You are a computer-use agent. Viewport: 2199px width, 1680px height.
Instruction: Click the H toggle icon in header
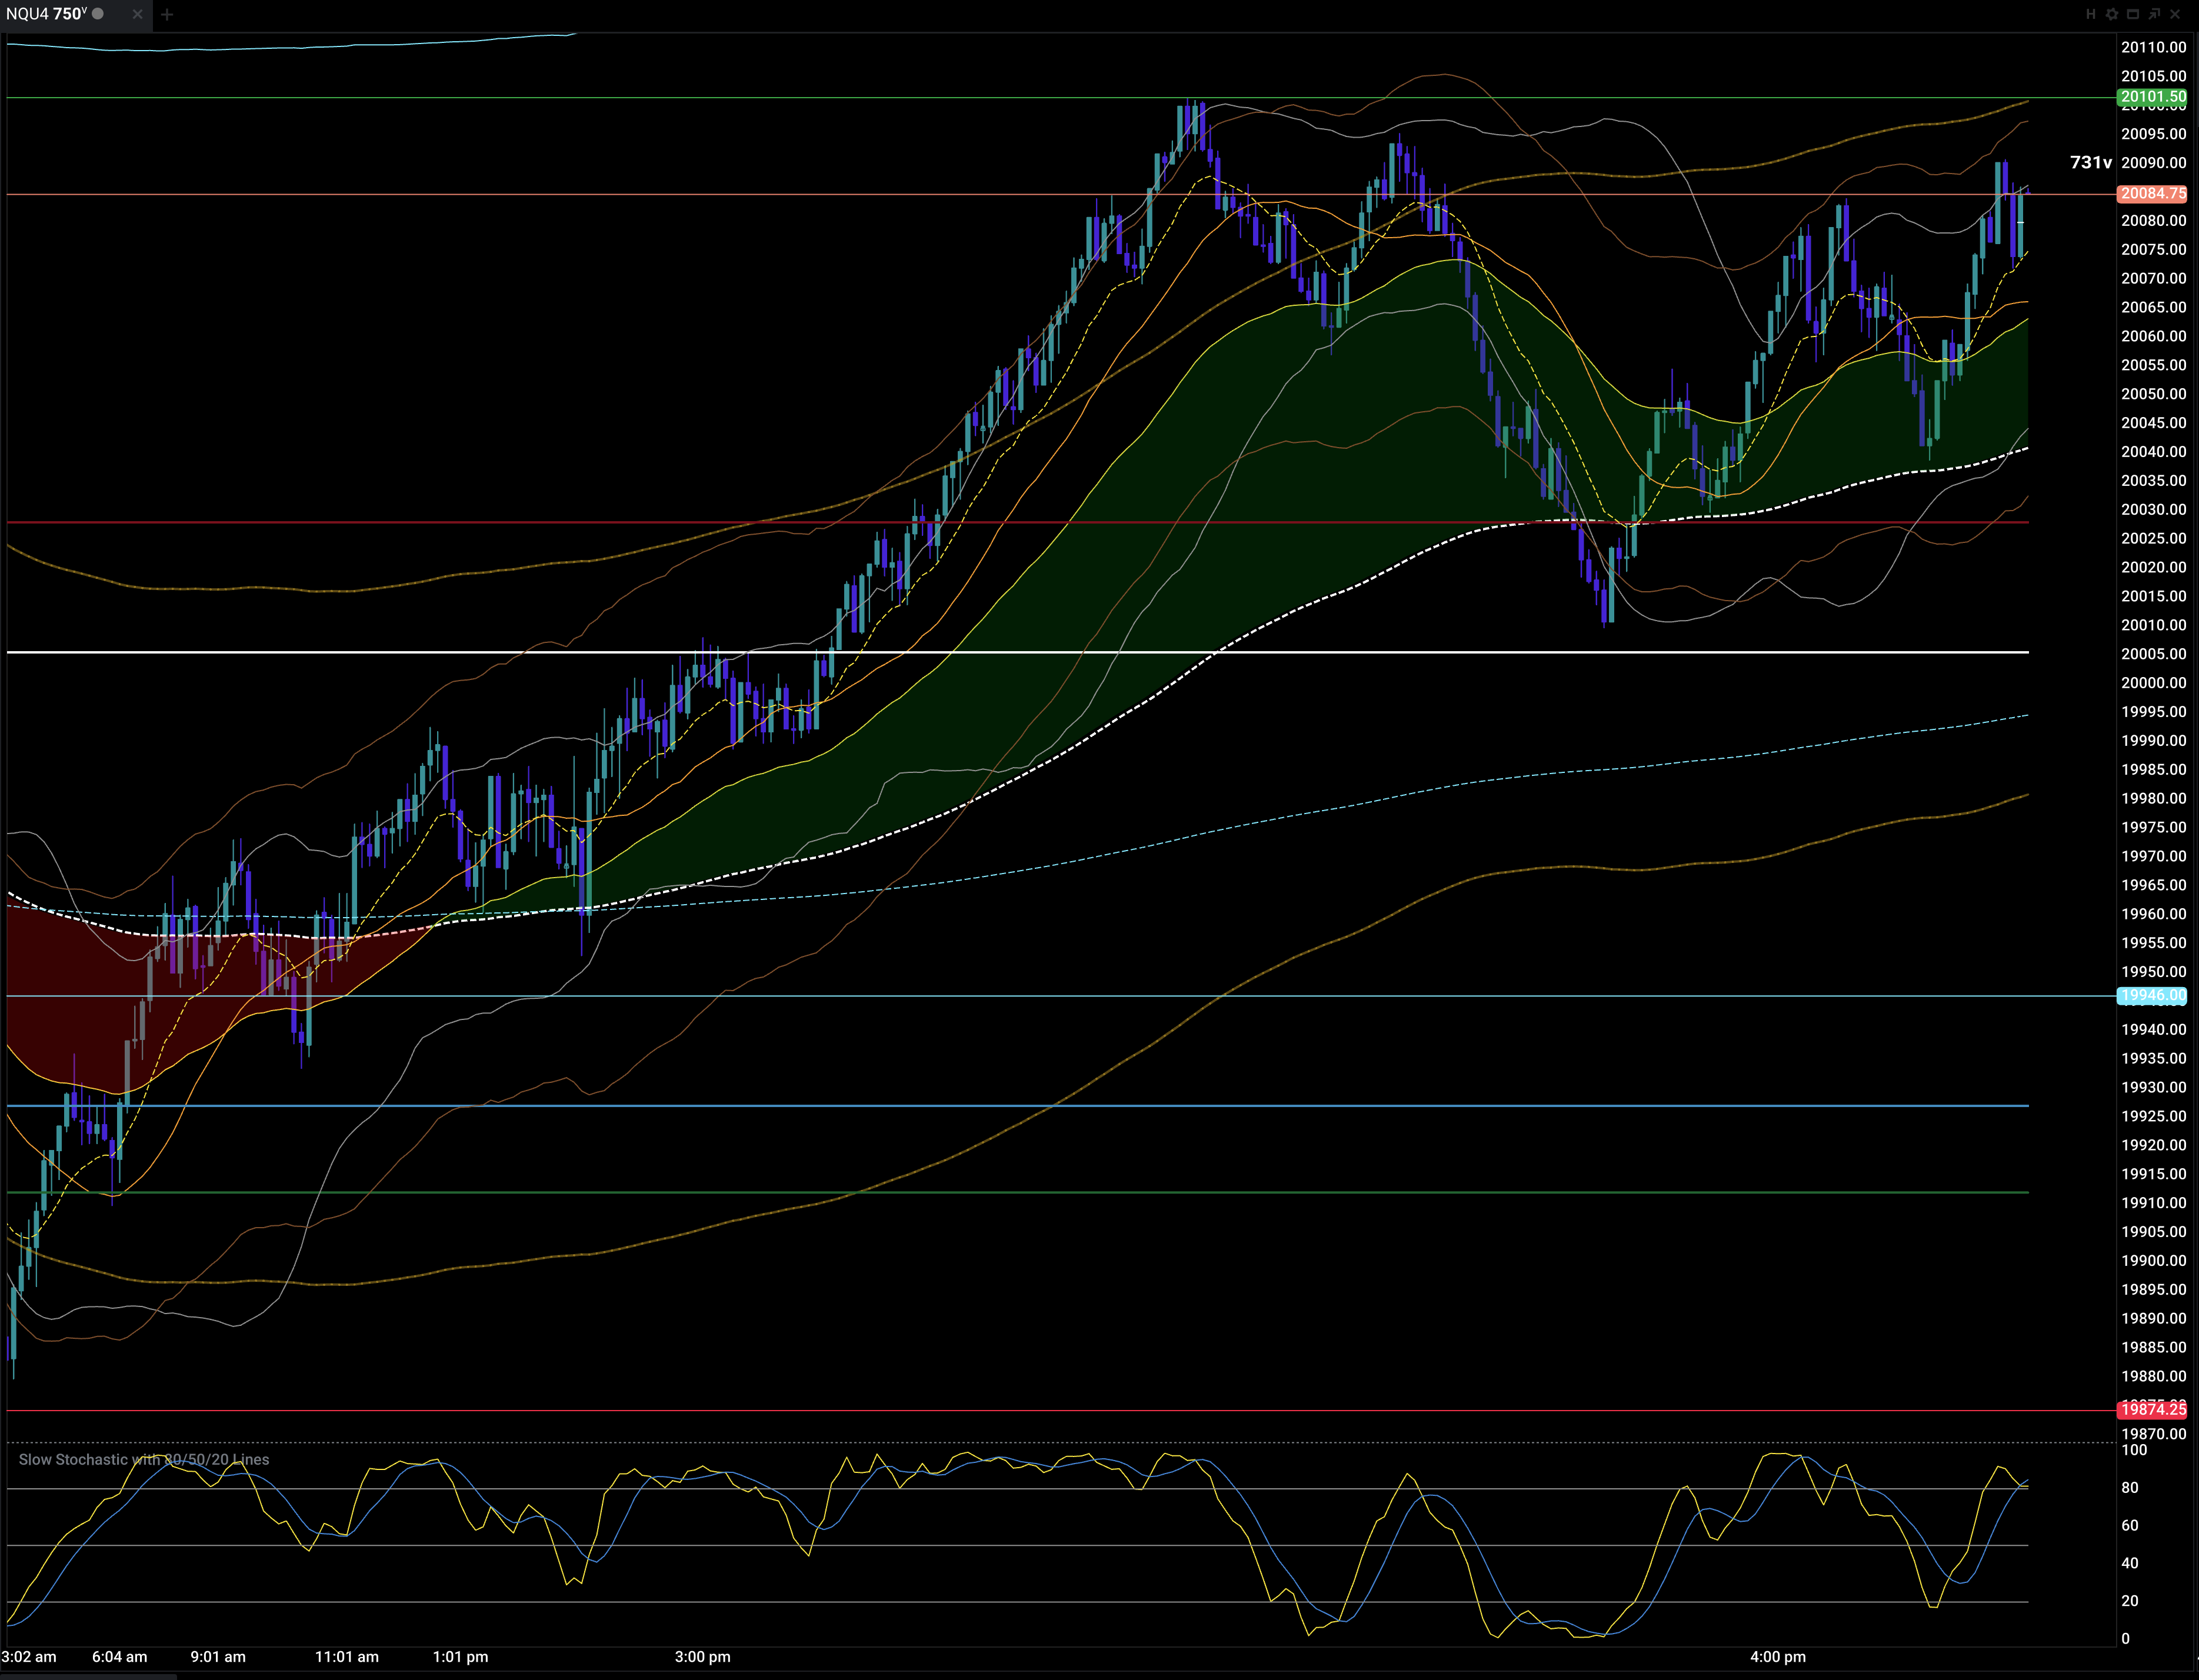pos(2090,14)
